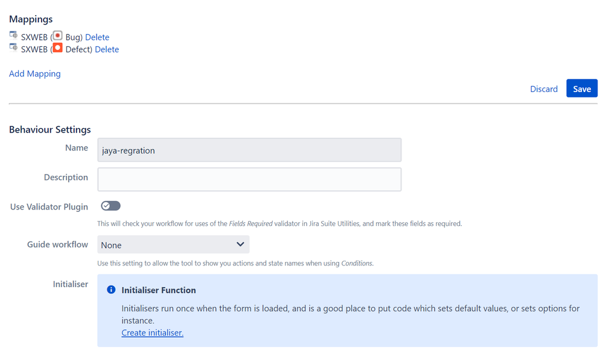Click the empty Description field
This screenshot has height=354, width=603.
click(249, 179)
